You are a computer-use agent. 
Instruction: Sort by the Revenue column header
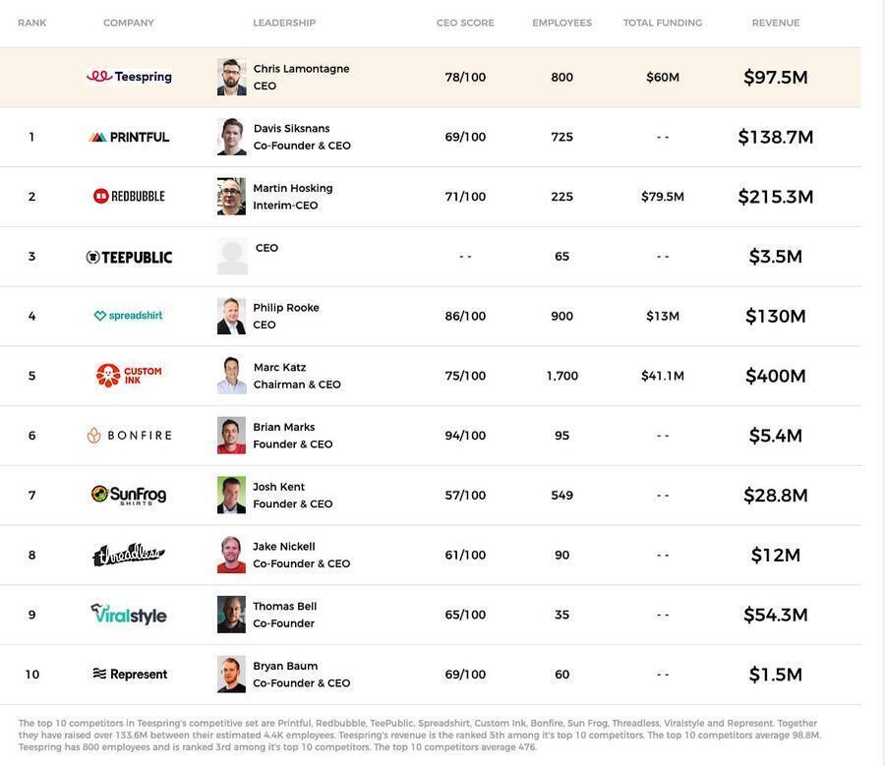[776, 23]
